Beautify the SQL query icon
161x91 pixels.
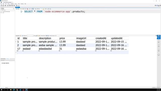pyautogui.click(x=45, y=9)
